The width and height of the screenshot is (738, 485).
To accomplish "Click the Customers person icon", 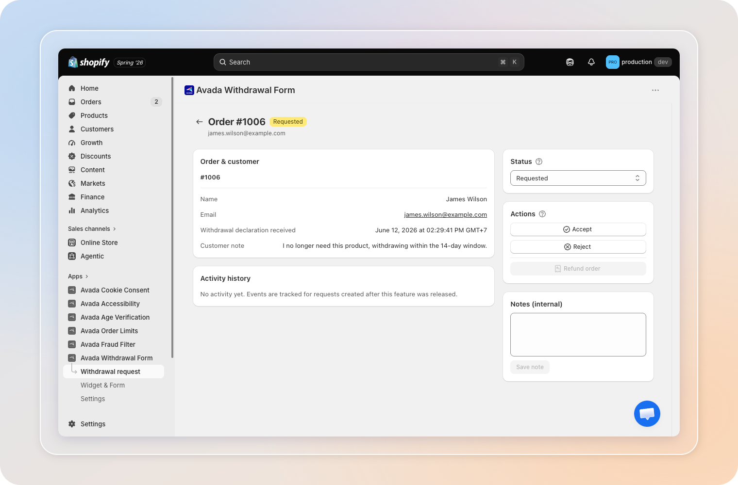I will 72,129.
